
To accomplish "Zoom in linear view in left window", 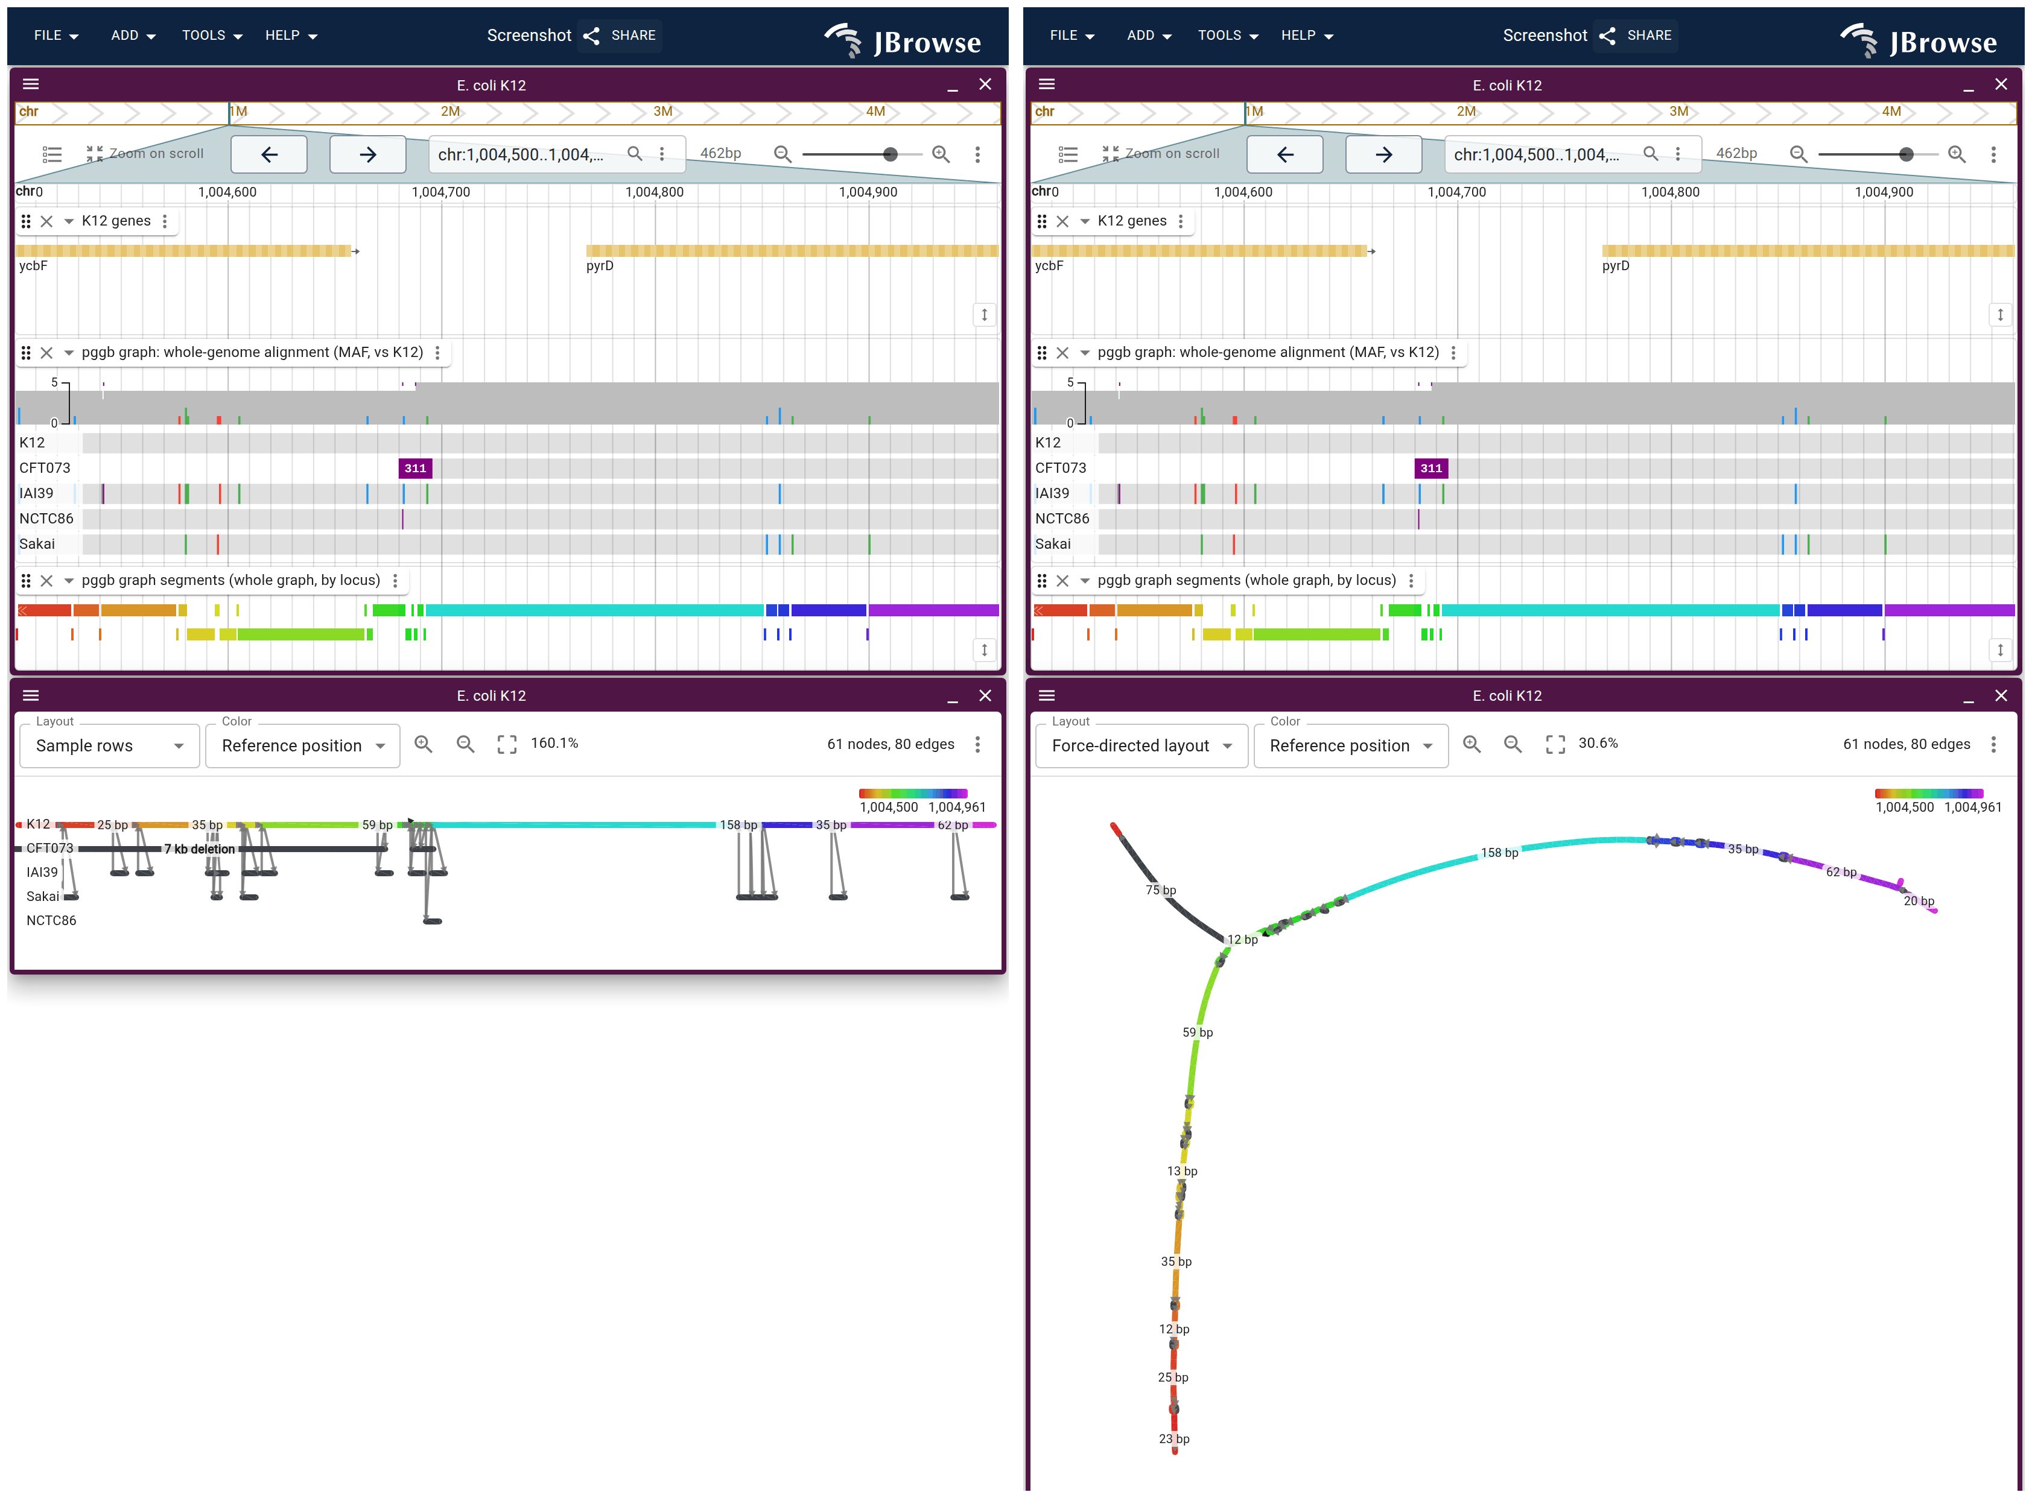I will click(x=942, y=154).
